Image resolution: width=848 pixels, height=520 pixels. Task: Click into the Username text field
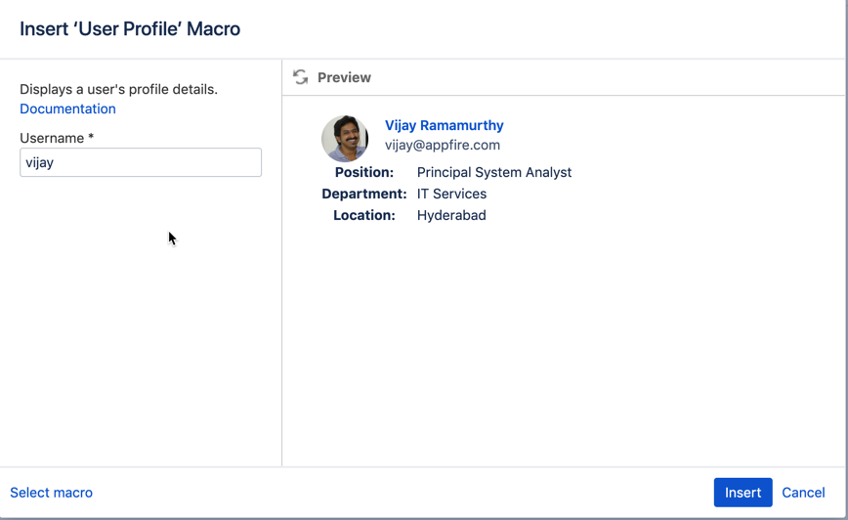(x=141, y=162)
